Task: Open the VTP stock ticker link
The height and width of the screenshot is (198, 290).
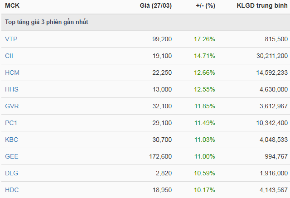Action: tap(11, 39)
